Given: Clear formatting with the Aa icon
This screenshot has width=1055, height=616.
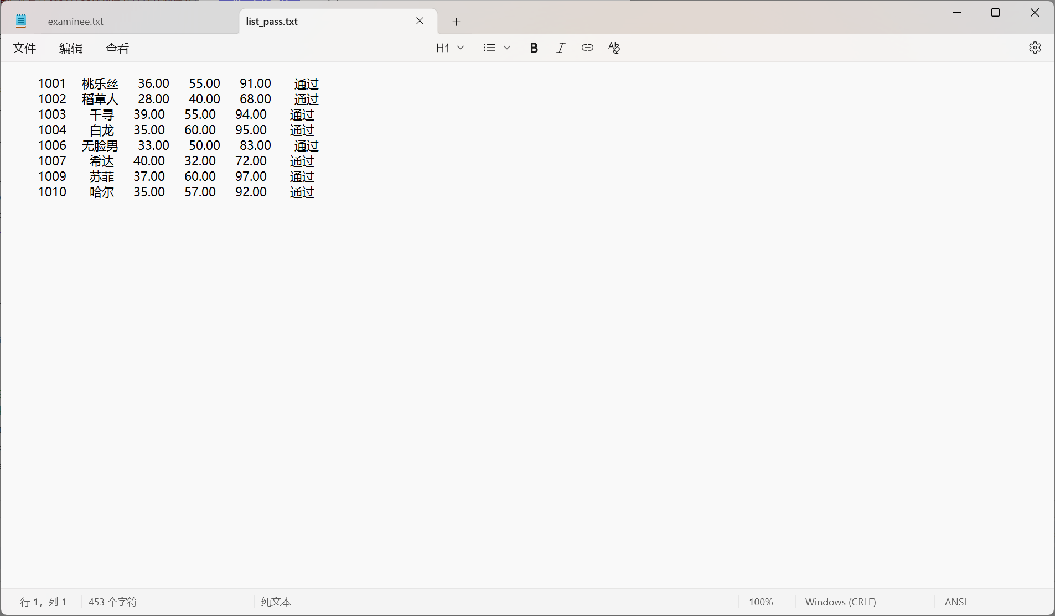Looking at the screenshot, I should tap(614, 48).
